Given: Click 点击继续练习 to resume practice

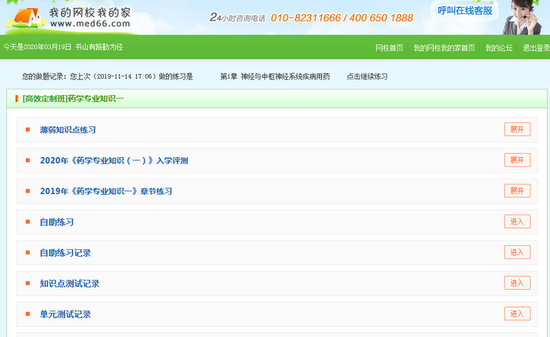Looking at the screenshot, I should [x=367, y=77].
